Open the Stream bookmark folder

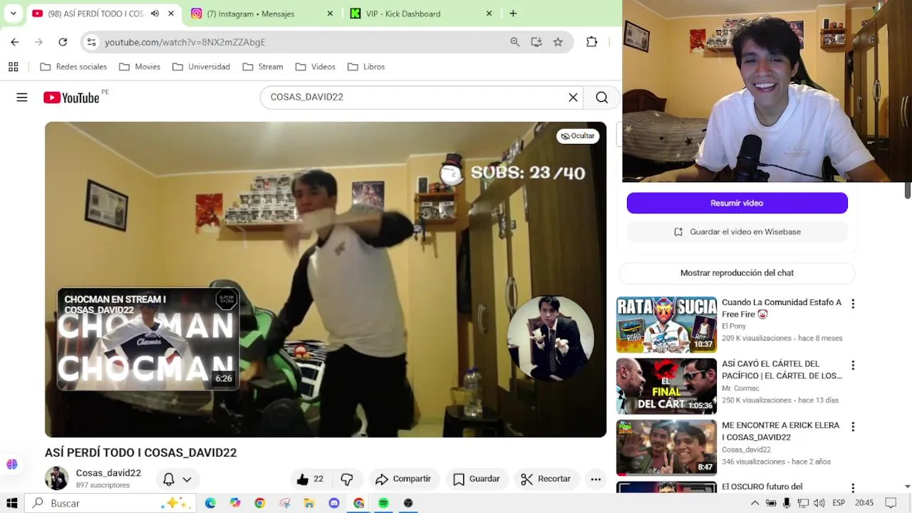[x=263, y=67]
